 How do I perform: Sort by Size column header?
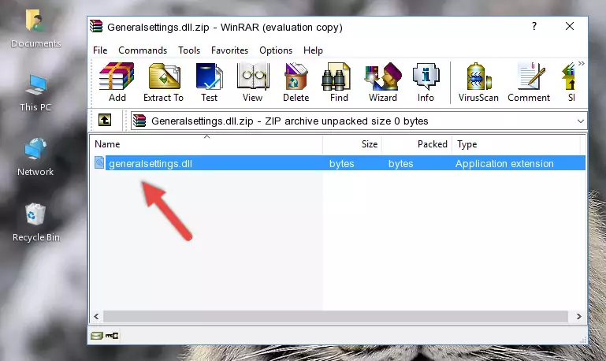pyautogui.click(x=352, y=144)
